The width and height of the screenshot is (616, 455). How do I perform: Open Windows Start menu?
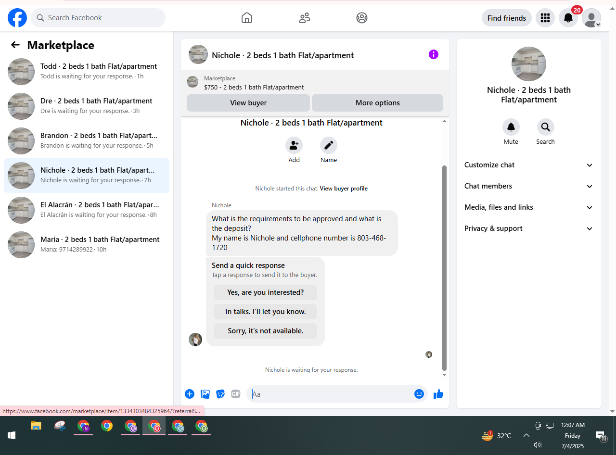[x=12, y=435]
